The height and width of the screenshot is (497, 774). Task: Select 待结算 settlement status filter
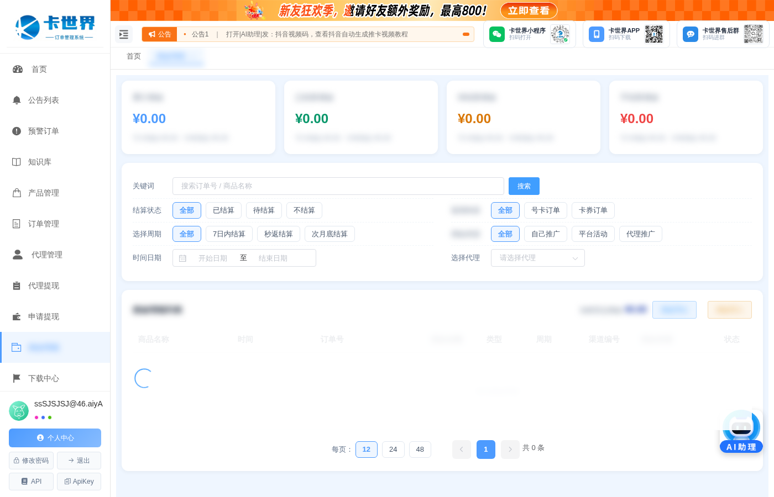(264, 210)
